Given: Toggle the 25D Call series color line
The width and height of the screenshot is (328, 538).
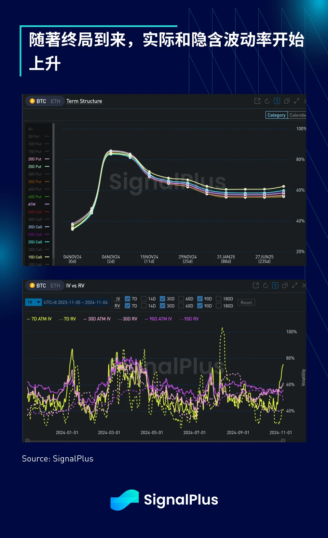Looking at the screenshot, I should click(47, 242).
